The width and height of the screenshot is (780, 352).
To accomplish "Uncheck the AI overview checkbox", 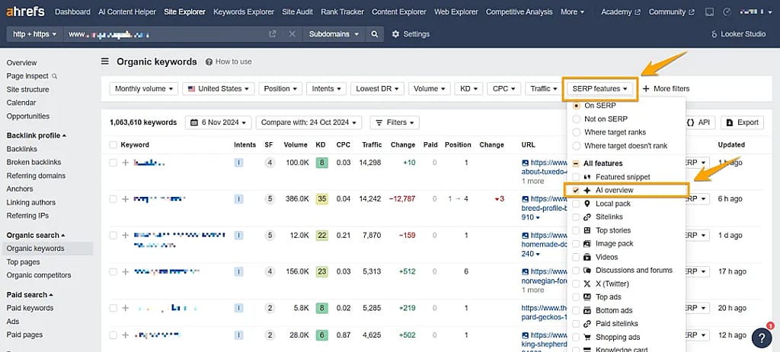I will click(576, 190).
